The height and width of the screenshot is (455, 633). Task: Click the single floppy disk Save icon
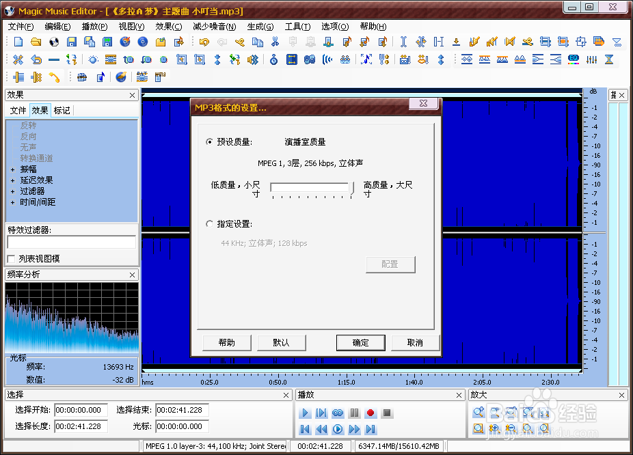click(72, 42)
